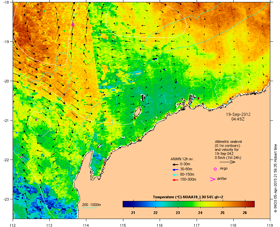Click the '0-30m' depth label

185,164
